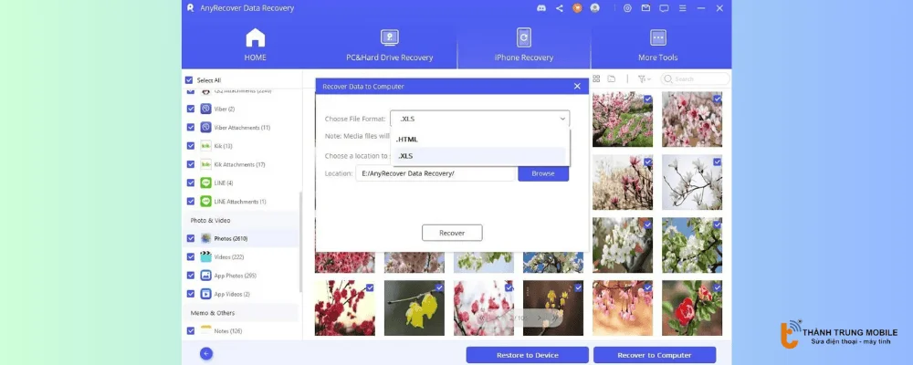This screenshot has height=365, width=913.
Task: Click the Location path input field
Action: pyautogui.click(x=436, y=173)
